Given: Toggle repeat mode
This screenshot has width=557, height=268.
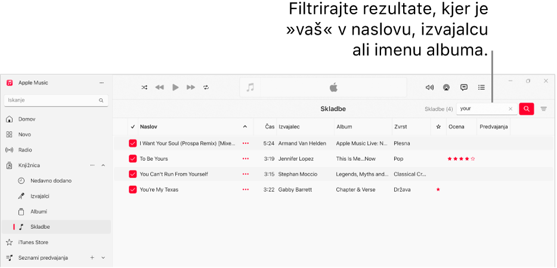Looking at the screenshot, I should coord(206,88).
